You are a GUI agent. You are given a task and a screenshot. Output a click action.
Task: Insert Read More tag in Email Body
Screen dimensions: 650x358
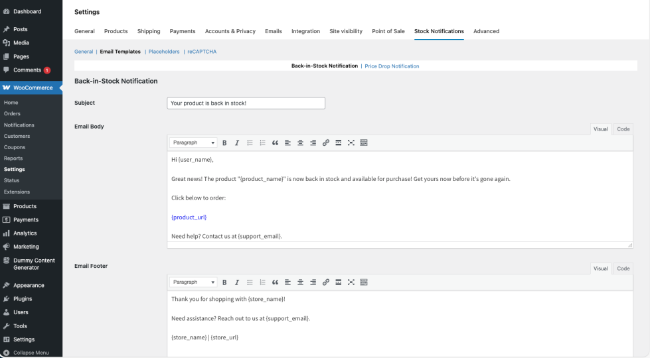(x=338, y=143)
